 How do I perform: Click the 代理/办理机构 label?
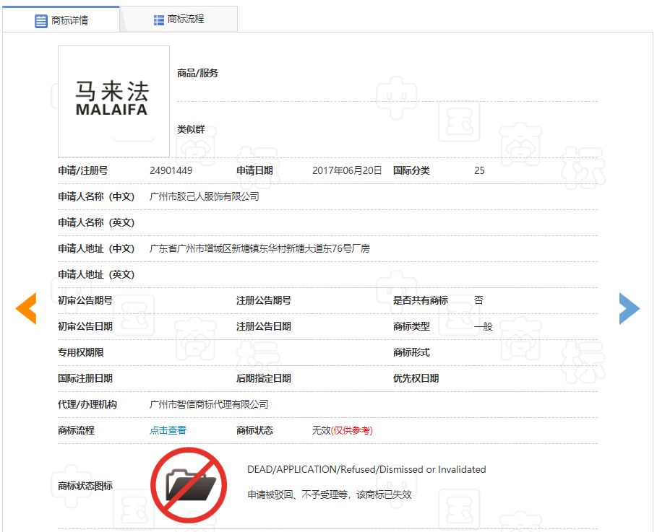click(x=87, y=404)
